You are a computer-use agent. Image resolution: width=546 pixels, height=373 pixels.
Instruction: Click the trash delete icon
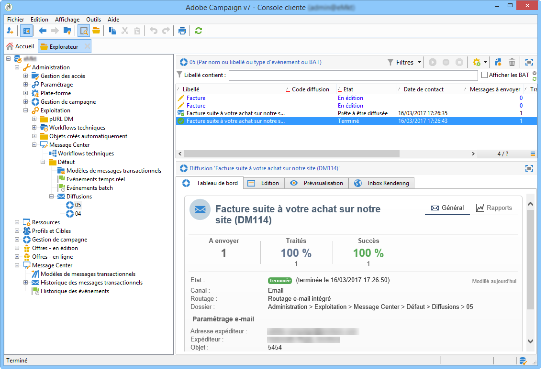pyautogui.click(x=512, y=62)
